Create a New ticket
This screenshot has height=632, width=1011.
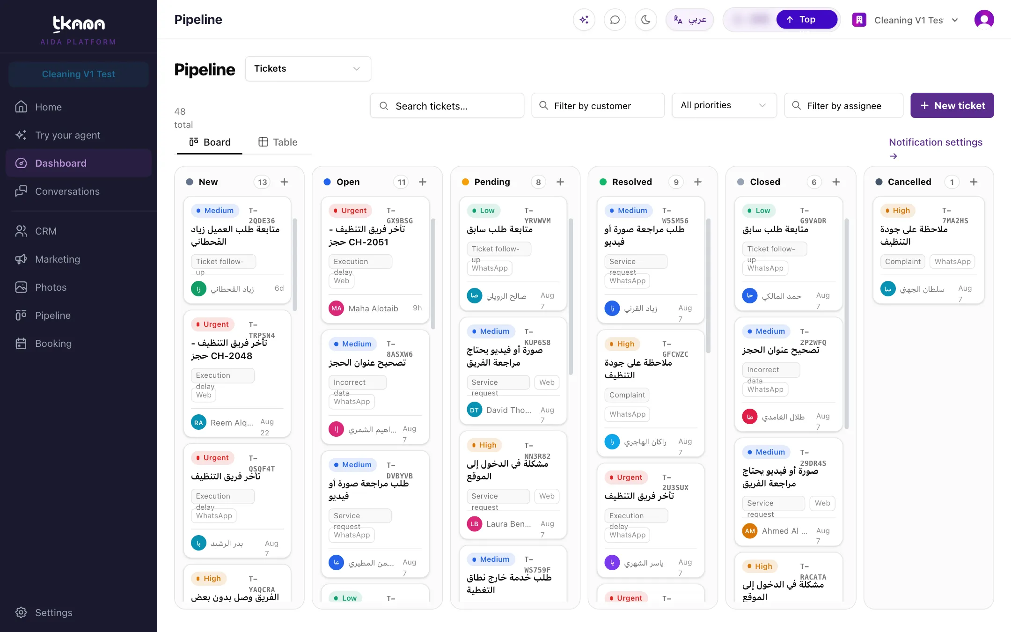click(952, 106)
